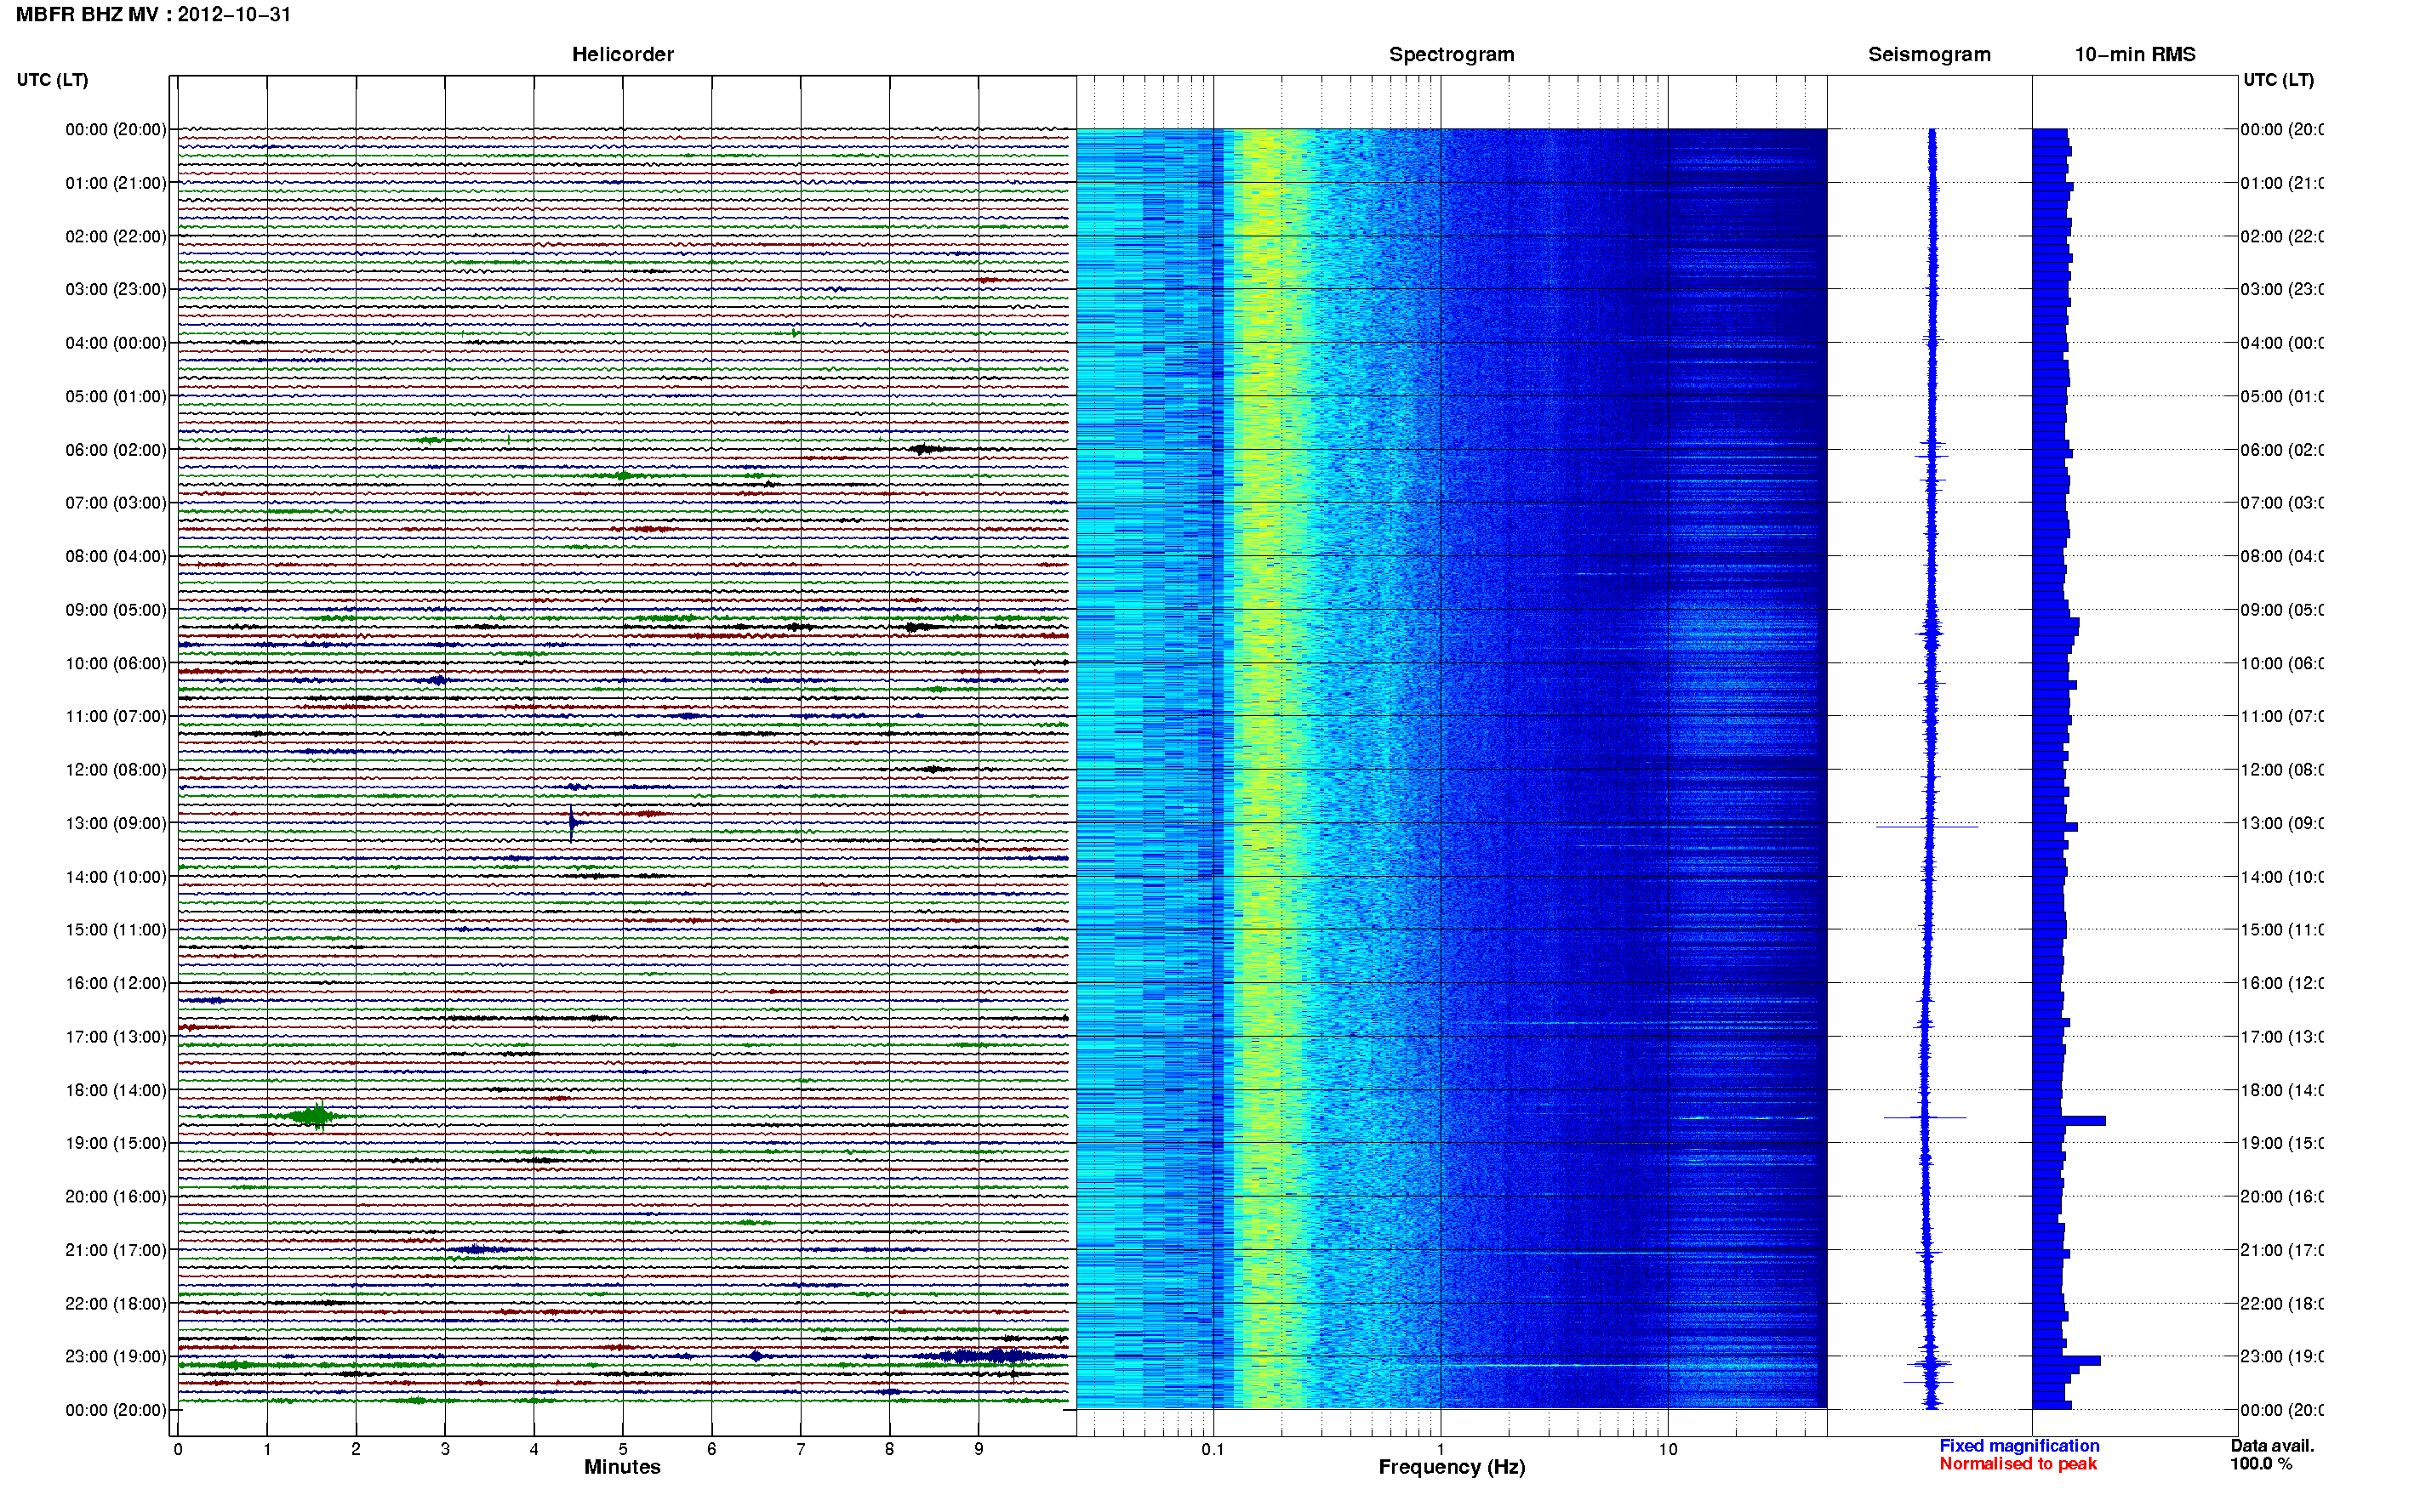Click the '0.1' frequency tick label
2420x1512 pixels.
click(x=1213, y=1449)
